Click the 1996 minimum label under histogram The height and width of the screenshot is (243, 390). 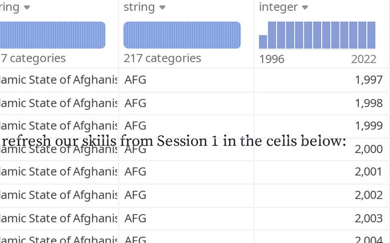[272, 60]
